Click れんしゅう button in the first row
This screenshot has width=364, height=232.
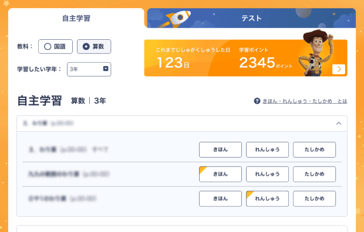(267, 150)
